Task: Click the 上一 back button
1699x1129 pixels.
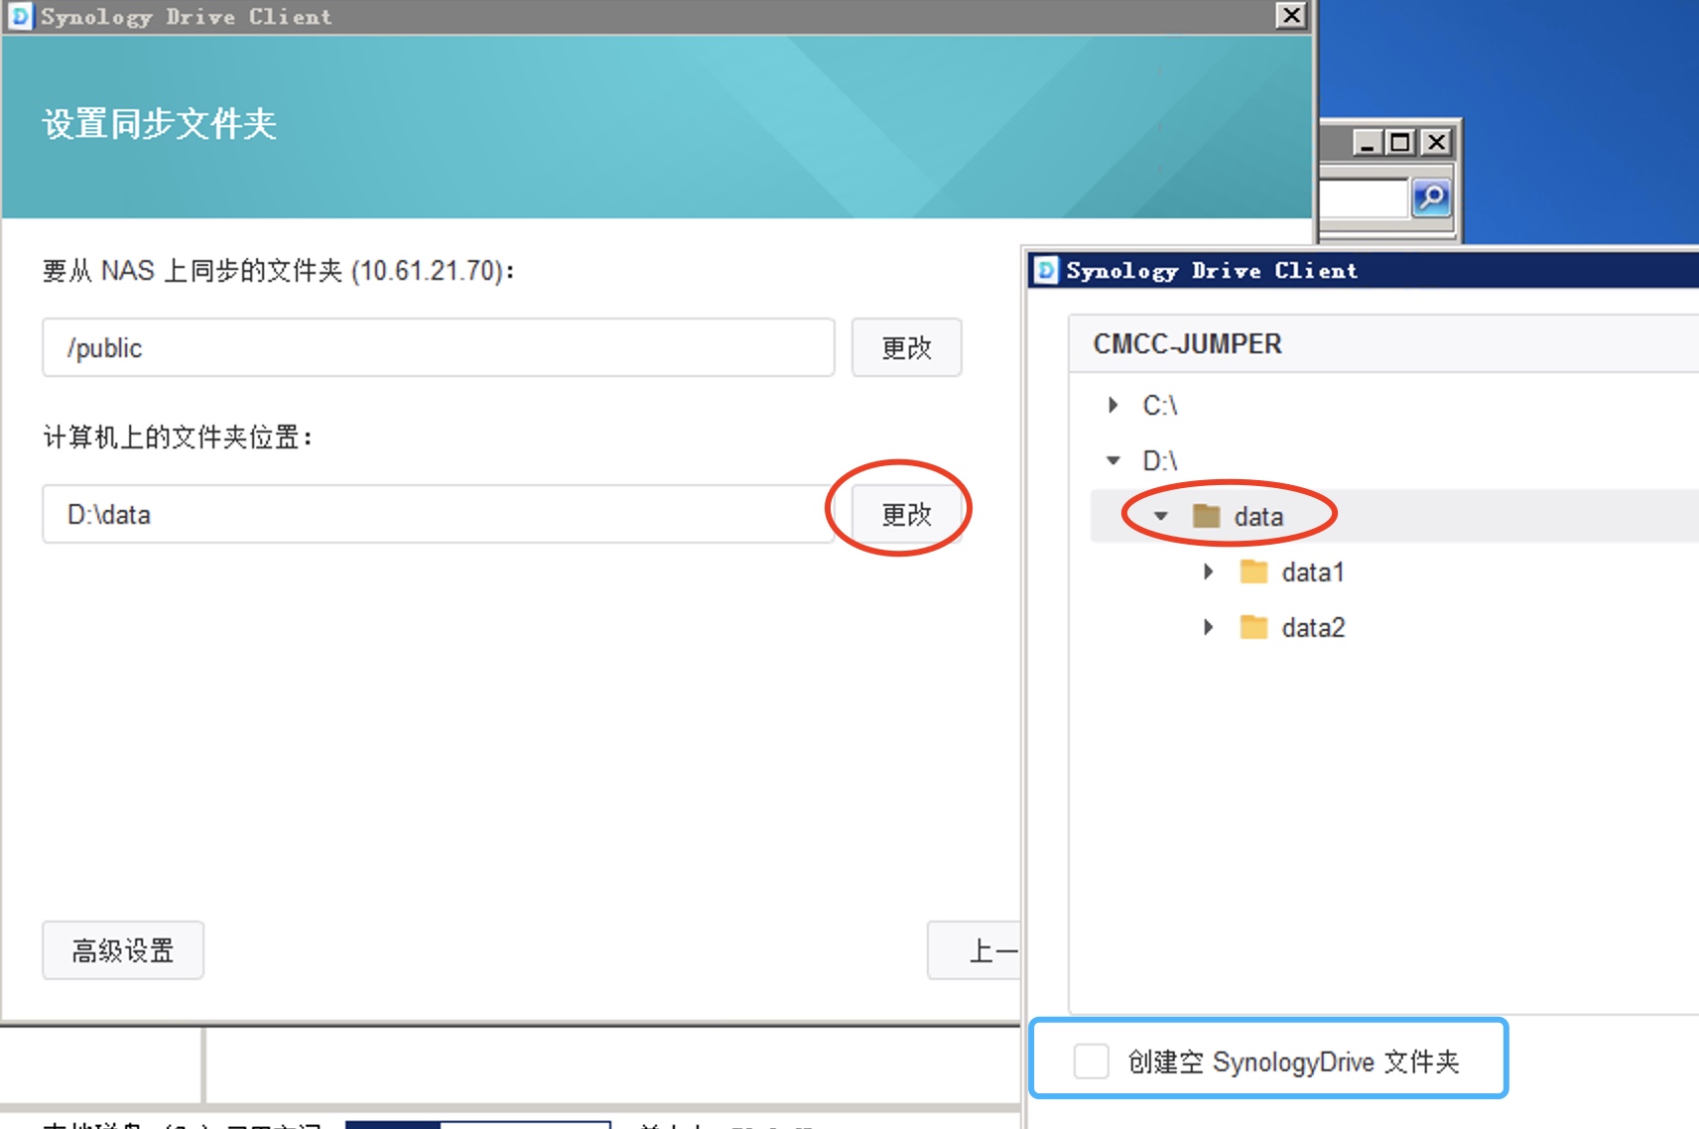Action: coord(975,950)
